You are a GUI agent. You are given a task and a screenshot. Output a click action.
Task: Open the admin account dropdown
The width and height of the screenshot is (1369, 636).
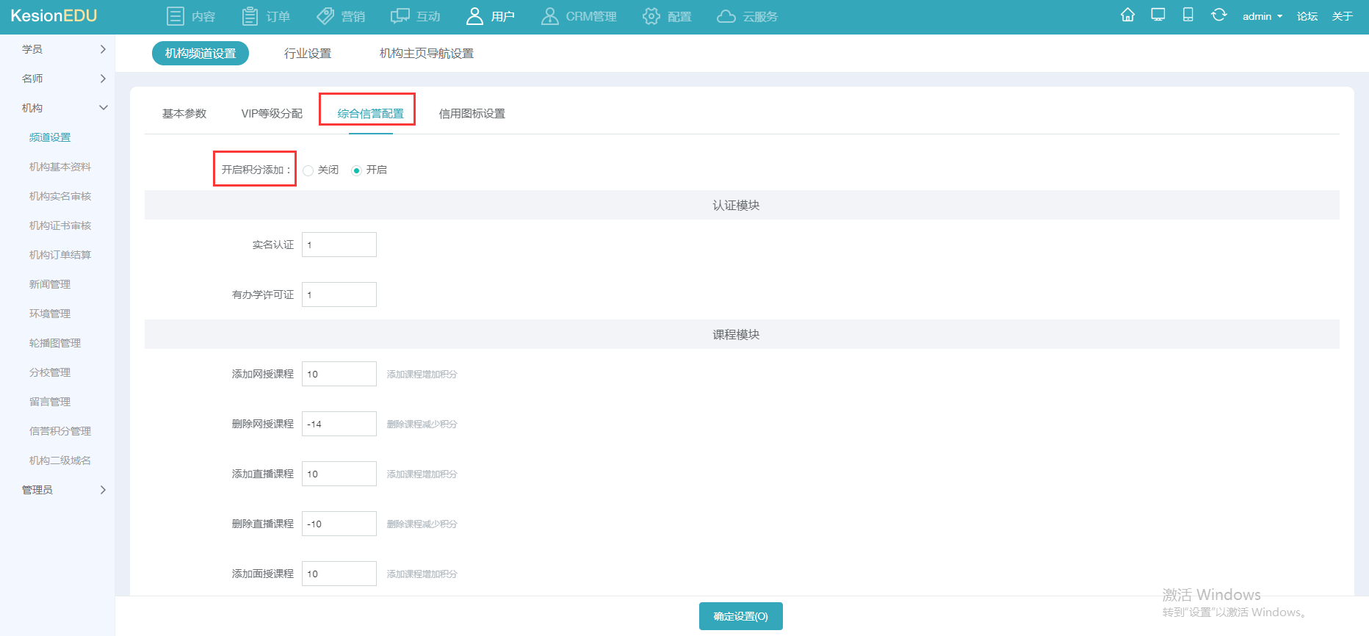1262,16
